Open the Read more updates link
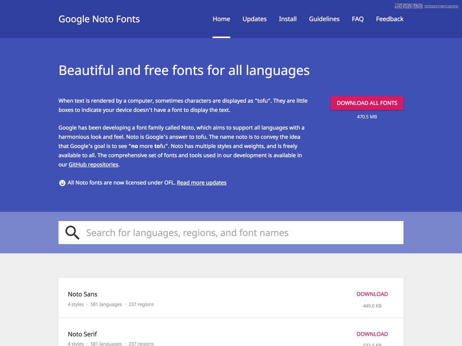The height and width of the screenshot is (346, 462). point(202,183)
